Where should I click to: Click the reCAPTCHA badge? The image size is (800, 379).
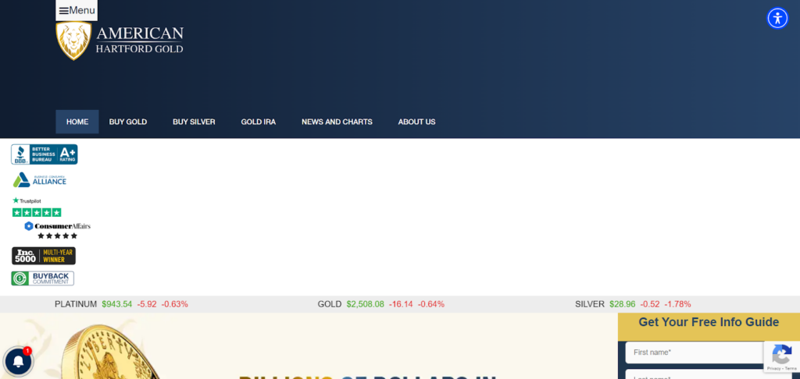coord(781,356)
